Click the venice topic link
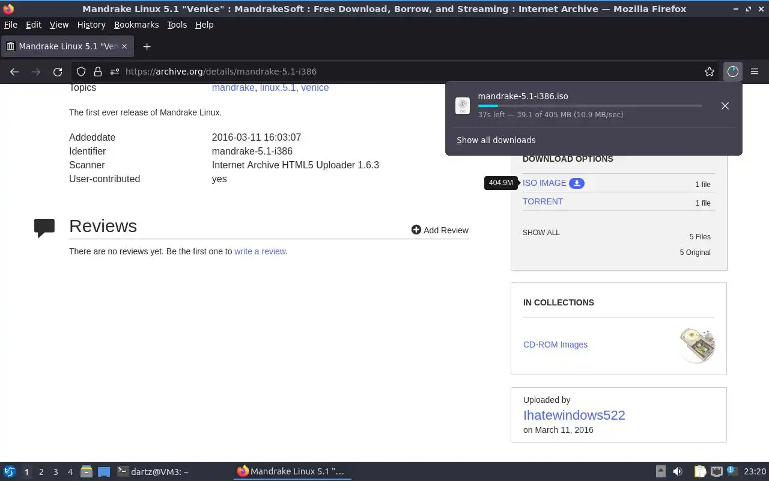This screenshot has height=481, width=769. (x=315, y=88)
